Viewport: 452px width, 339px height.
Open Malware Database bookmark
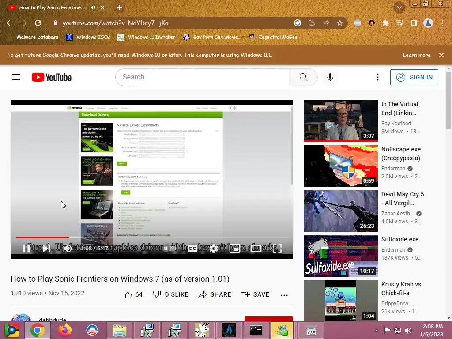coord(34,37)
